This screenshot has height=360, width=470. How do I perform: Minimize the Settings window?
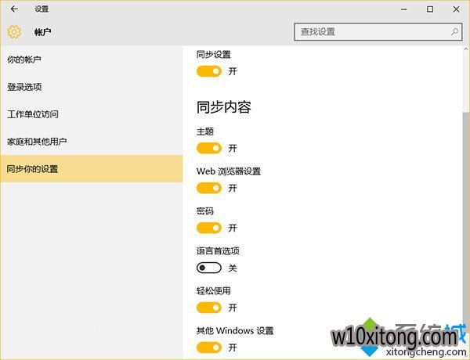coord(403,9)
